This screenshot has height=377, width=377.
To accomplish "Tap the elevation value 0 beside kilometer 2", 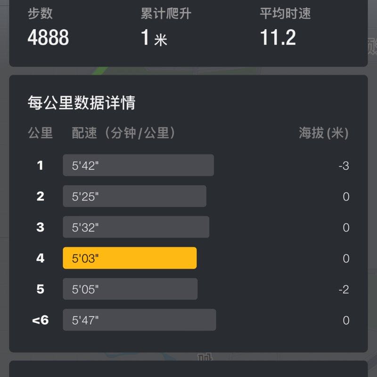I will 346,196.
